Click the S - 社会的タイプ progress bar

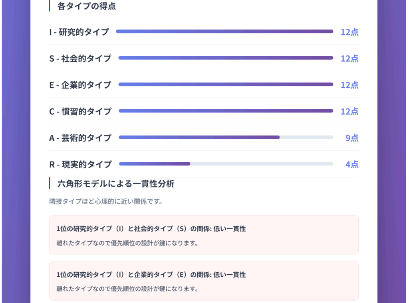pos(226,58)
